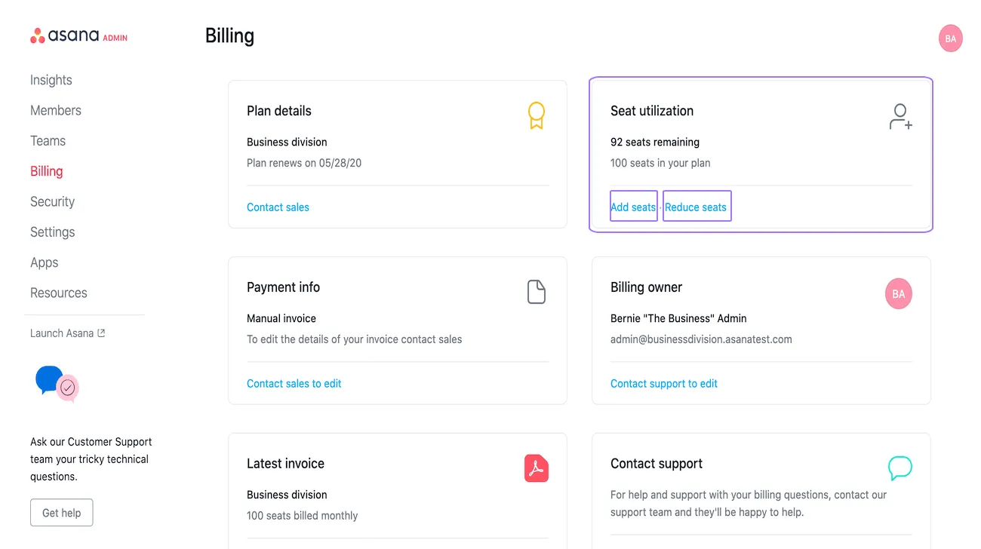
Task: Open Apps from the sidebar
Action: [x=44, y=262]
